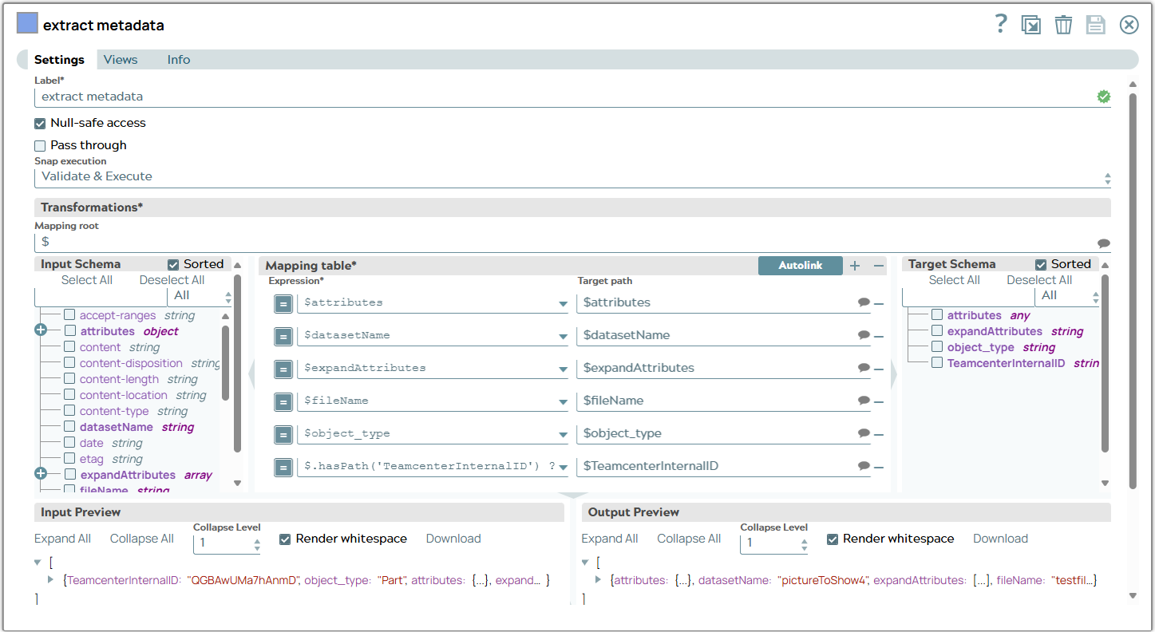Click the Input Preview Collapse Level stepper
The height and width of the screenshot is (632, 1155).
click(257, 544)
